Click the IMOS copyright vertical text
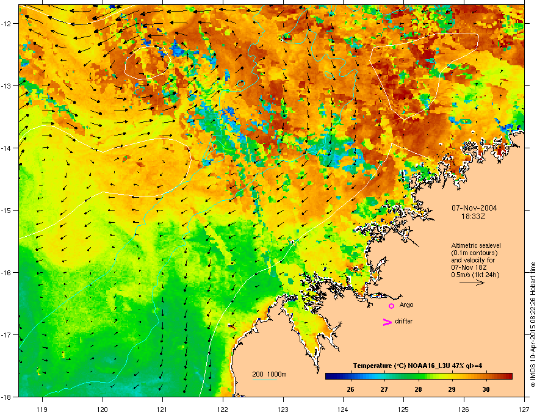 pos(533,325)
